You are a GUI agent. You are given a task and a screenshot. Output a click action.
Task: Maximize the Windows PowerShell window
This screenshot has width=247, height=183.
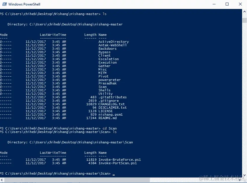227,4
